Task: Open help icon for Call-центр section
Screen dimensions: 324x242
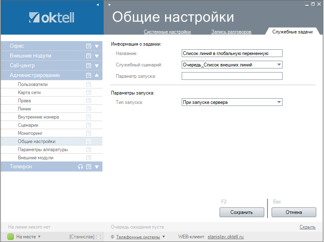Action: 89,66
